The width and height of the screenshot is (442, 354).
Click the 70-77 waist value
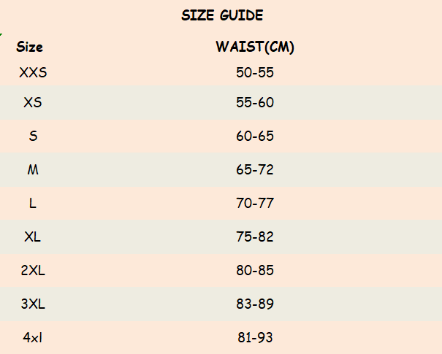(x=255, y=203)
